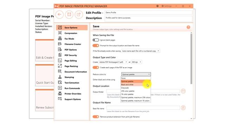Select the Fax Mode icon
225x126 pixels.
(x=60, y=38)
